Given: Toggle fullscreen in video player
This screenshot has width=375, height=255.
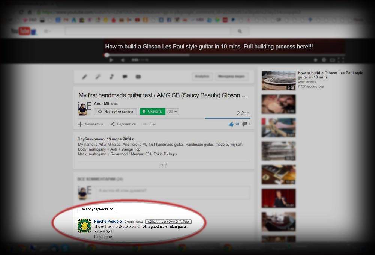Looking at the screenshot, I should click(341, 60).
